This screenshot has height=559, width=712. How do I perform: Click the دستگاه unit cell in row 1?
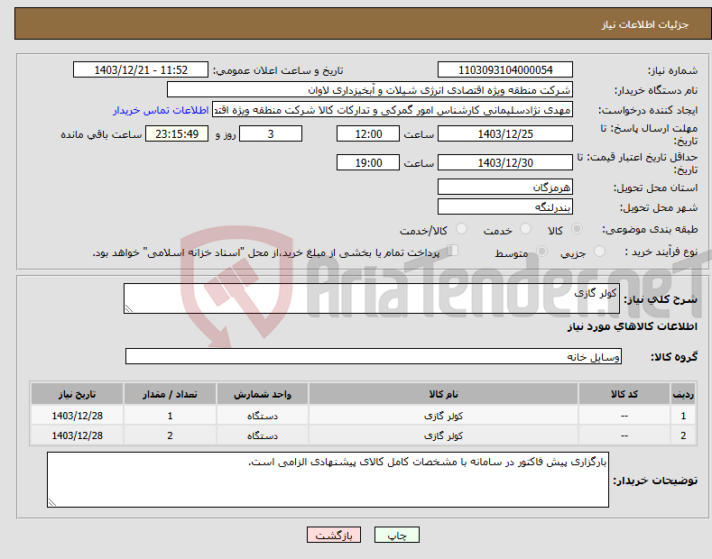(263, 416)
